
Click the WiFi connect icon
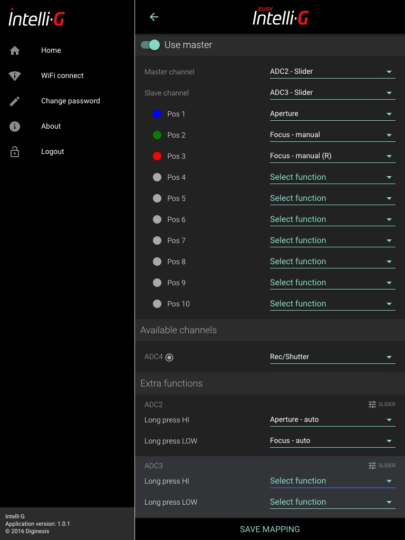15,76
